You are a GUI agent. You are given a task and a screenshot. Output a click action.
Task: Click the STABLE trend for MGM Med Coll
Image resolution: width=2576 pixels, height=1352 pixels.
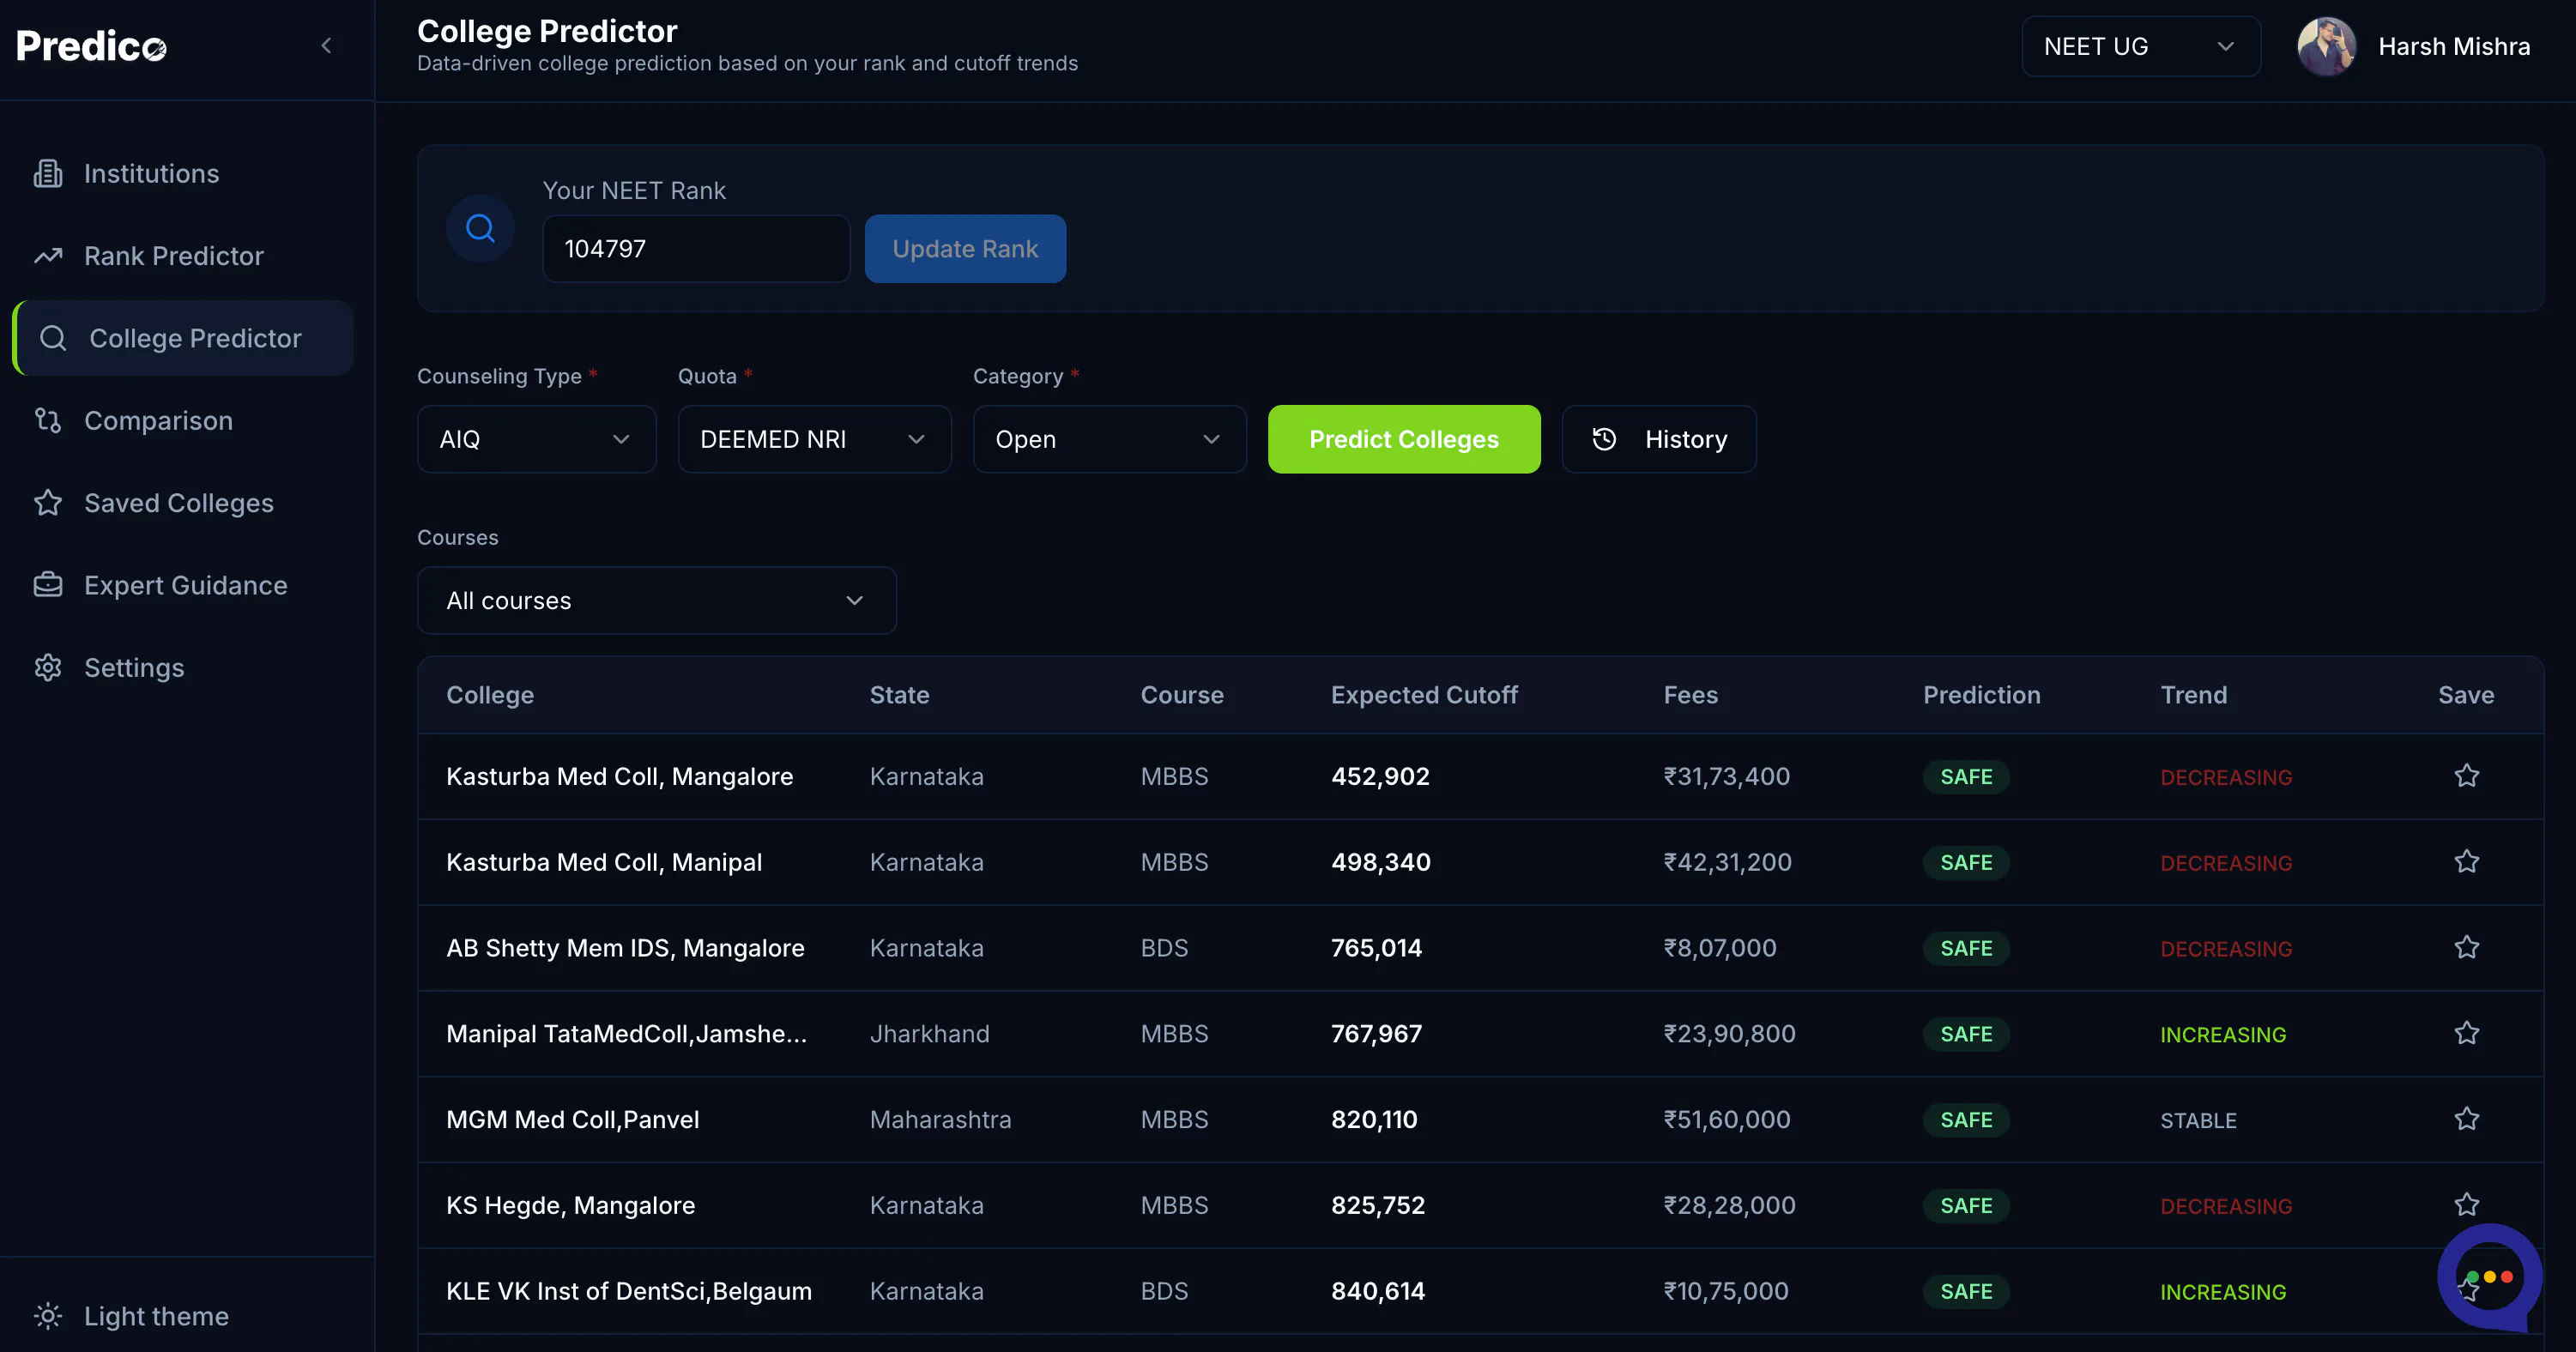click(x=2198, y=1120)
